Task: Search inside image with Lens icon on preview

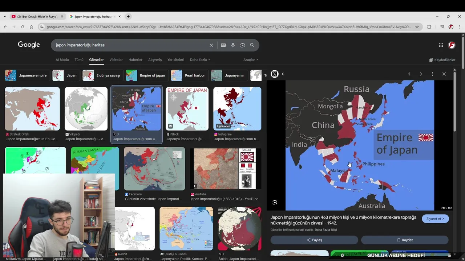Action: pyautogui.click(x=275, y=202)
